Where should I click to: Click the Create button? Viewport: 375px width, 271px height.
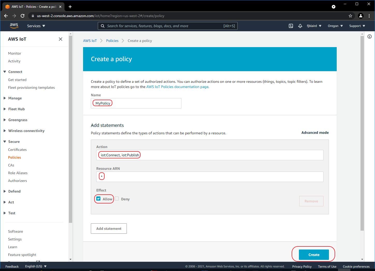(314, 255)
